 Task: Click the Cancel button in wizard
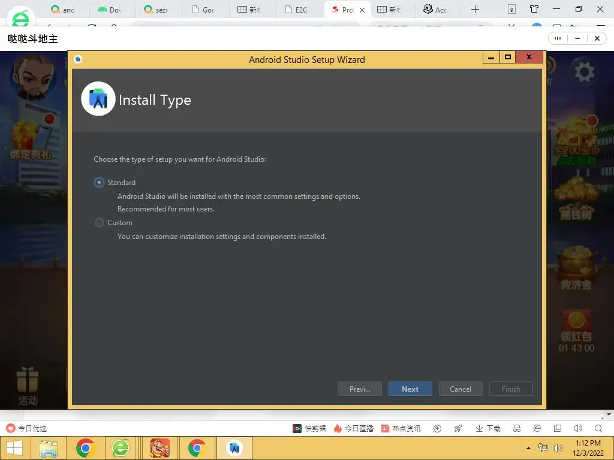pos(460,389)
